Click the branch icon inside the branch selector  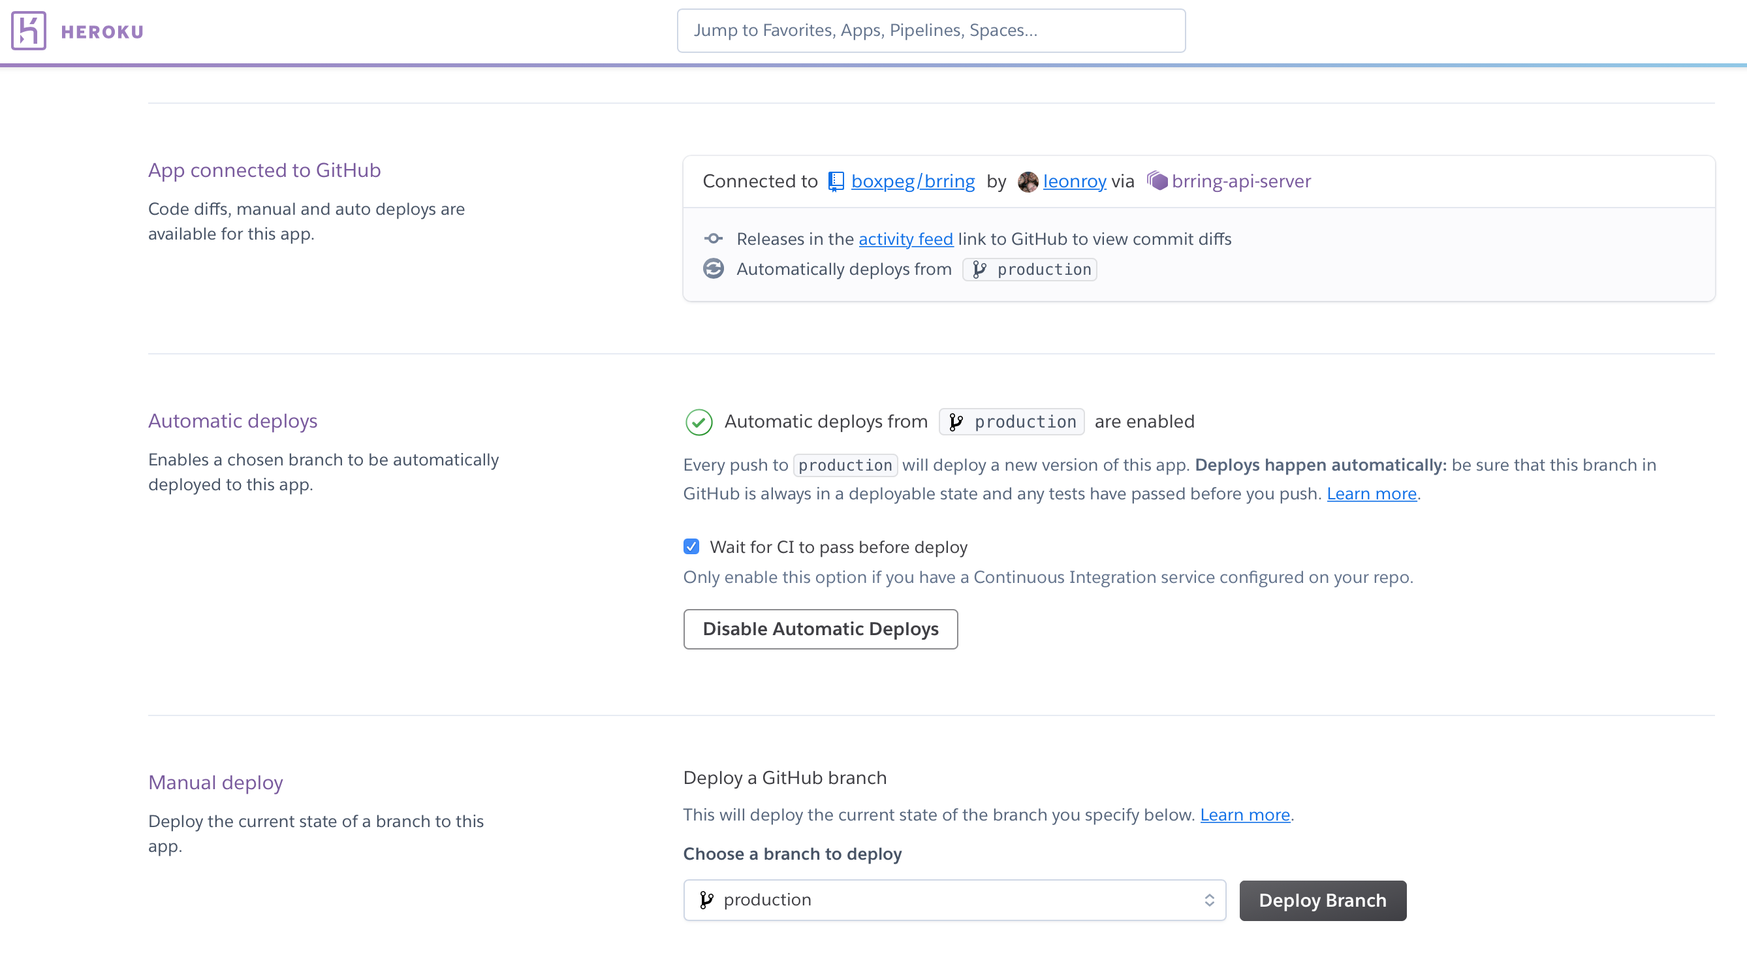click(x=705, y=900)
